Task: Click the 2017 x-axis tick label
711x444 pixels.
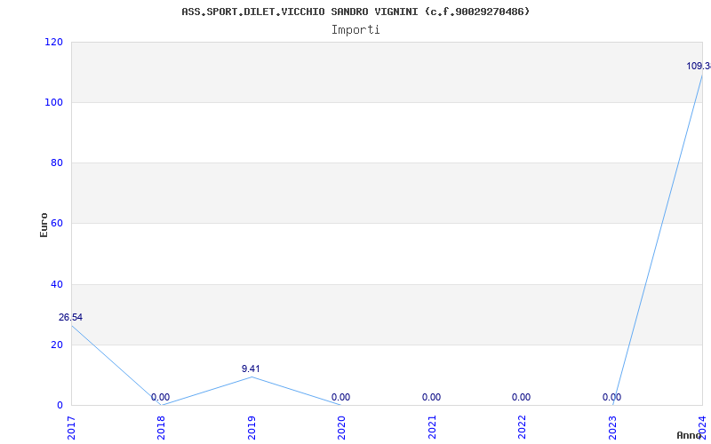Action: click(71, 427)
